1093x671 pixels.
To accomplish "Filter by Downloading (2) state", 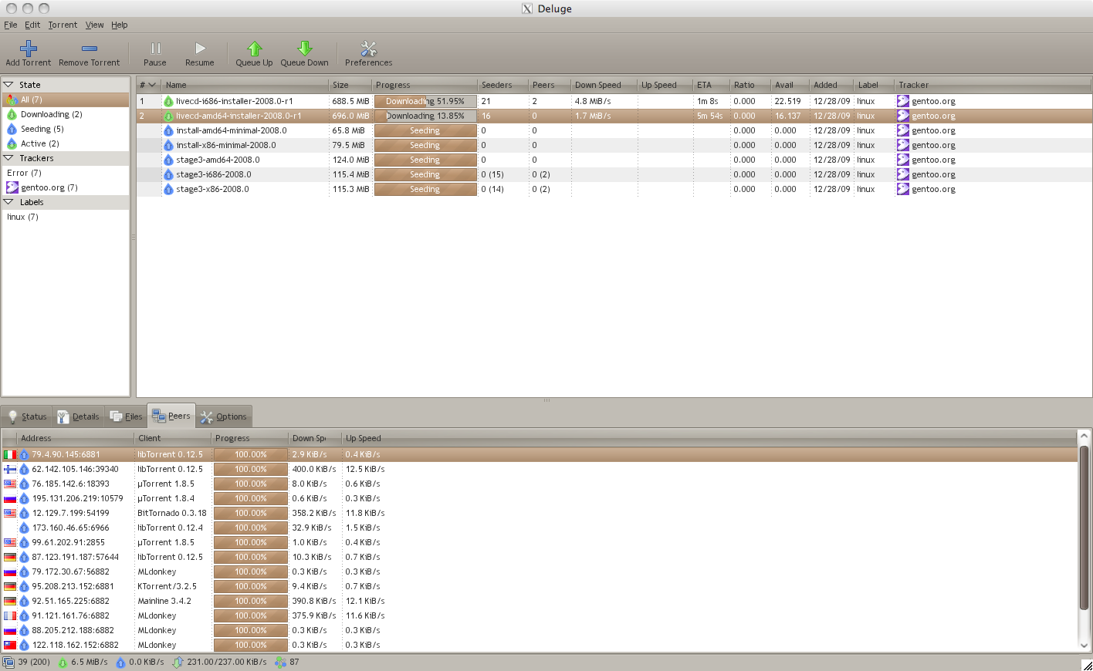I will coord(66,115).
